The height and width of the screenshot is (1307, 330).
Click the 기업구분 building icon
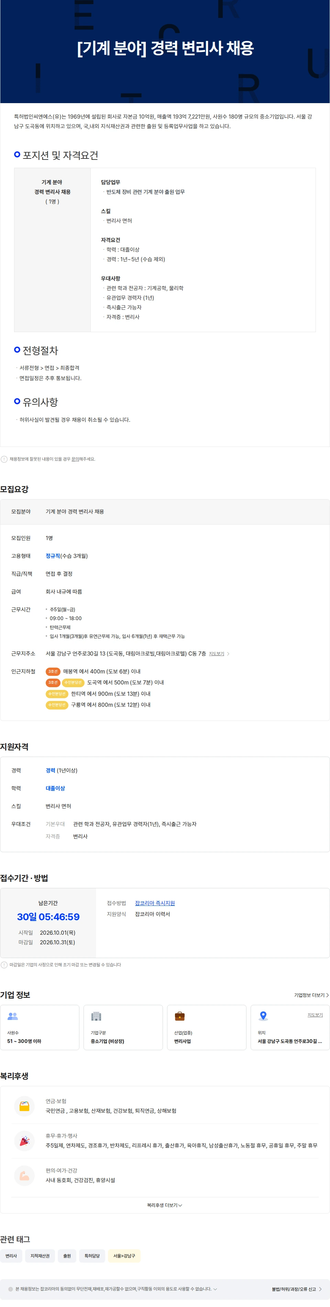pyautogui.click(x=96, y=1016)
